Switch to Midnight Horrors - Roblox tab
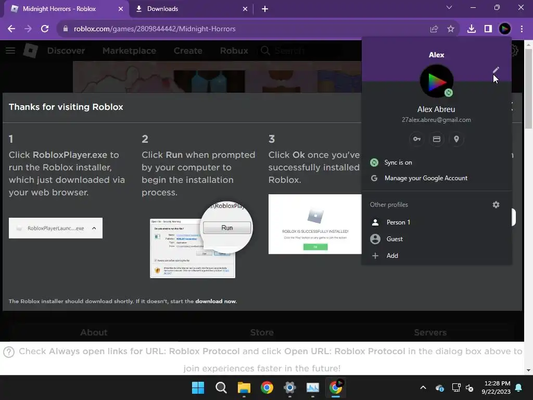The image size is (533, 400). [x=66, y=9]
